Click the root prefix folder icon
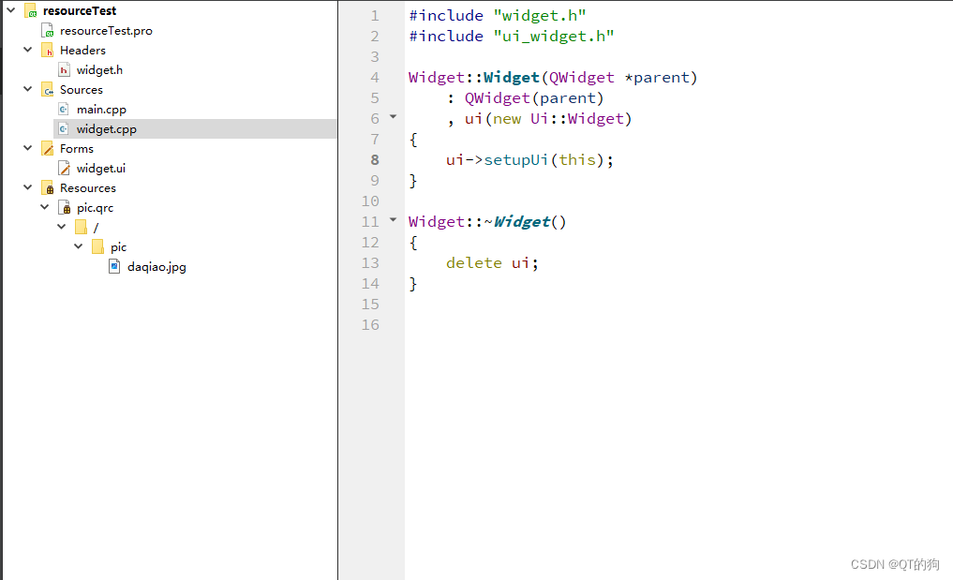This screenshot has height=580, width=953. 81,228
